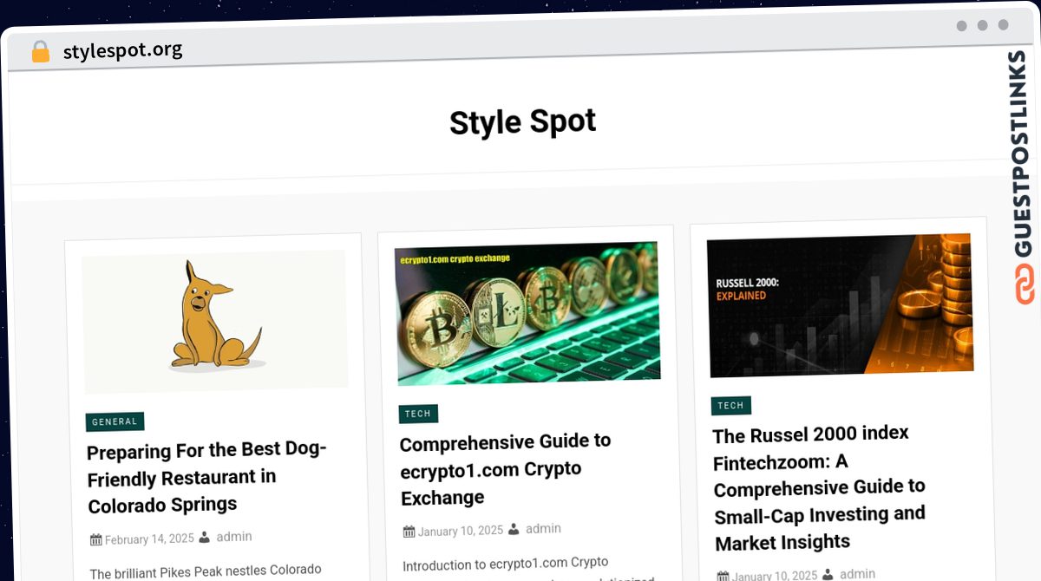1041x581 pixels.
Task: Click the admin author link under the dog-friendly post
Action: [x=234, y=537]
